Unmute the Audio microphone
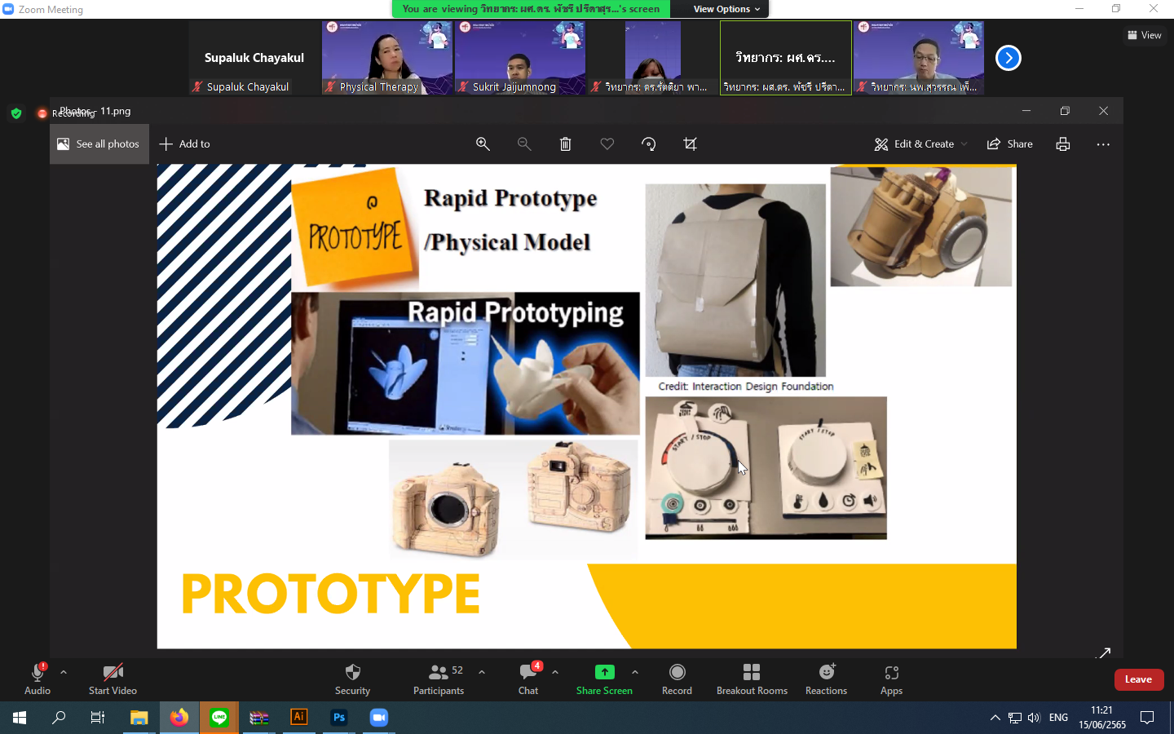Image resolution: width=1174 pixels, height=734 pixels. [38, 679]
